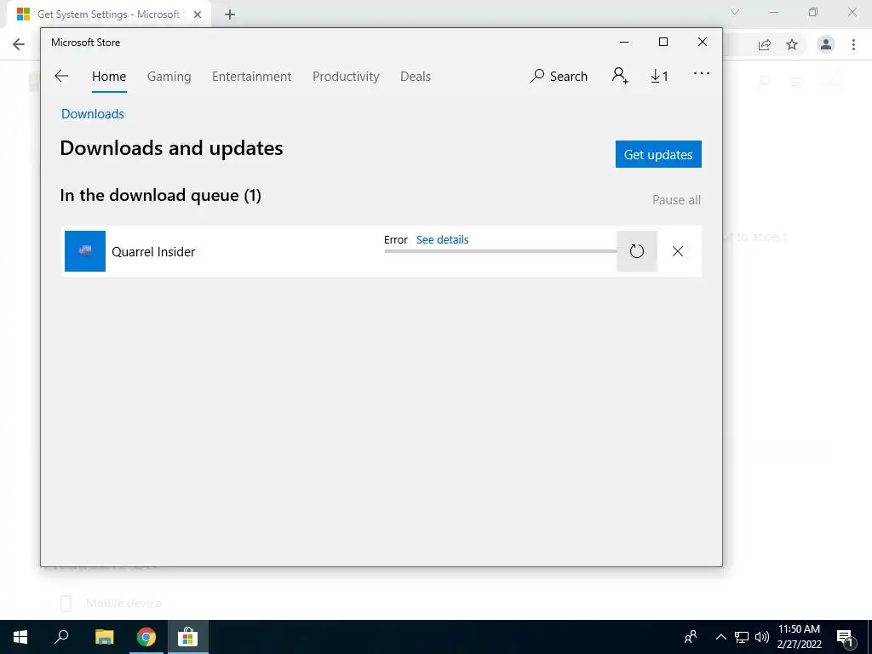Open the downloads indicator showing 1
The width and height of the screenshot is (872, 654).
point(660,76)
